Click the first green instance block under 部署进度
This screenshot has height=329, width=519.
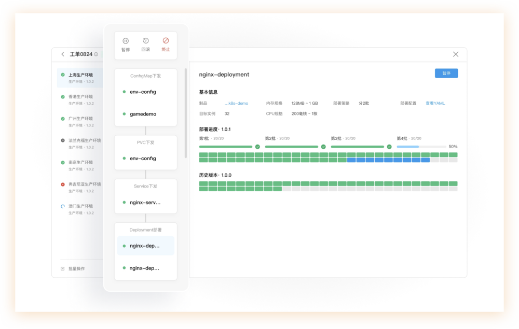point(203,154)
